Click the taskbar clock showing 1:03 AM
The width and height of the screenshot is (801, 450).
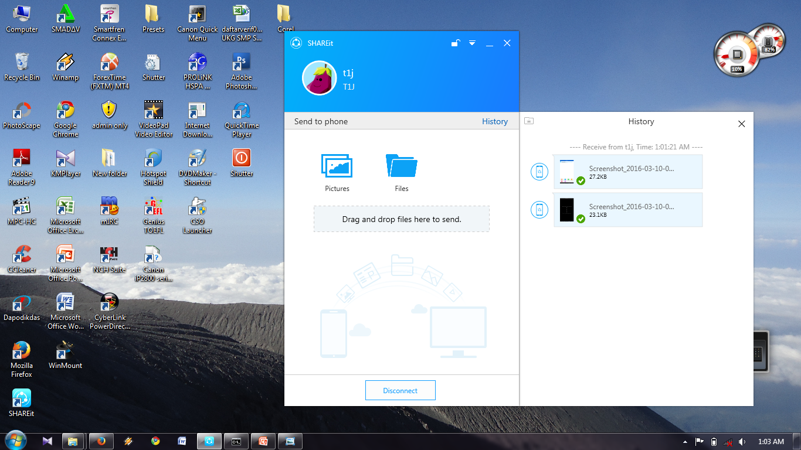[771, 442]
